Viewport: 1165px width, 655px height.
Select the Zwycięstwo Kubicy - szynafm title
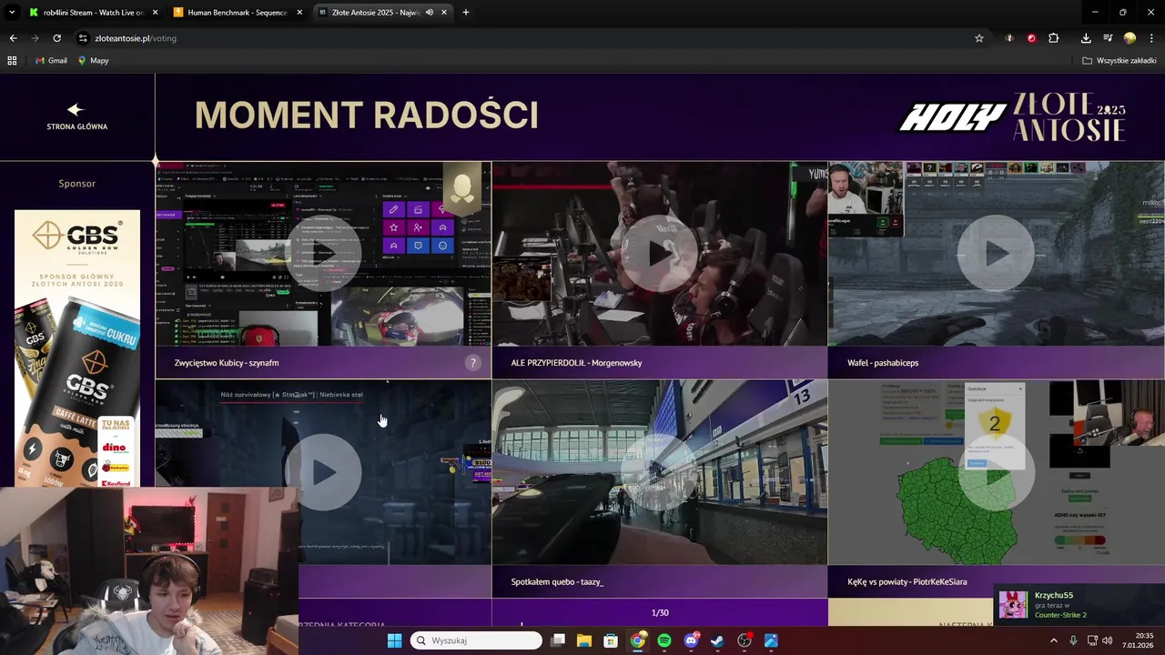click(x=227, y=362)
